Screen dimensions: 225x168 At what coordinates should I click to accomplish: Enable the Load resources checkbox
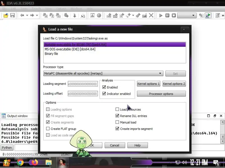tap(117, 109)
